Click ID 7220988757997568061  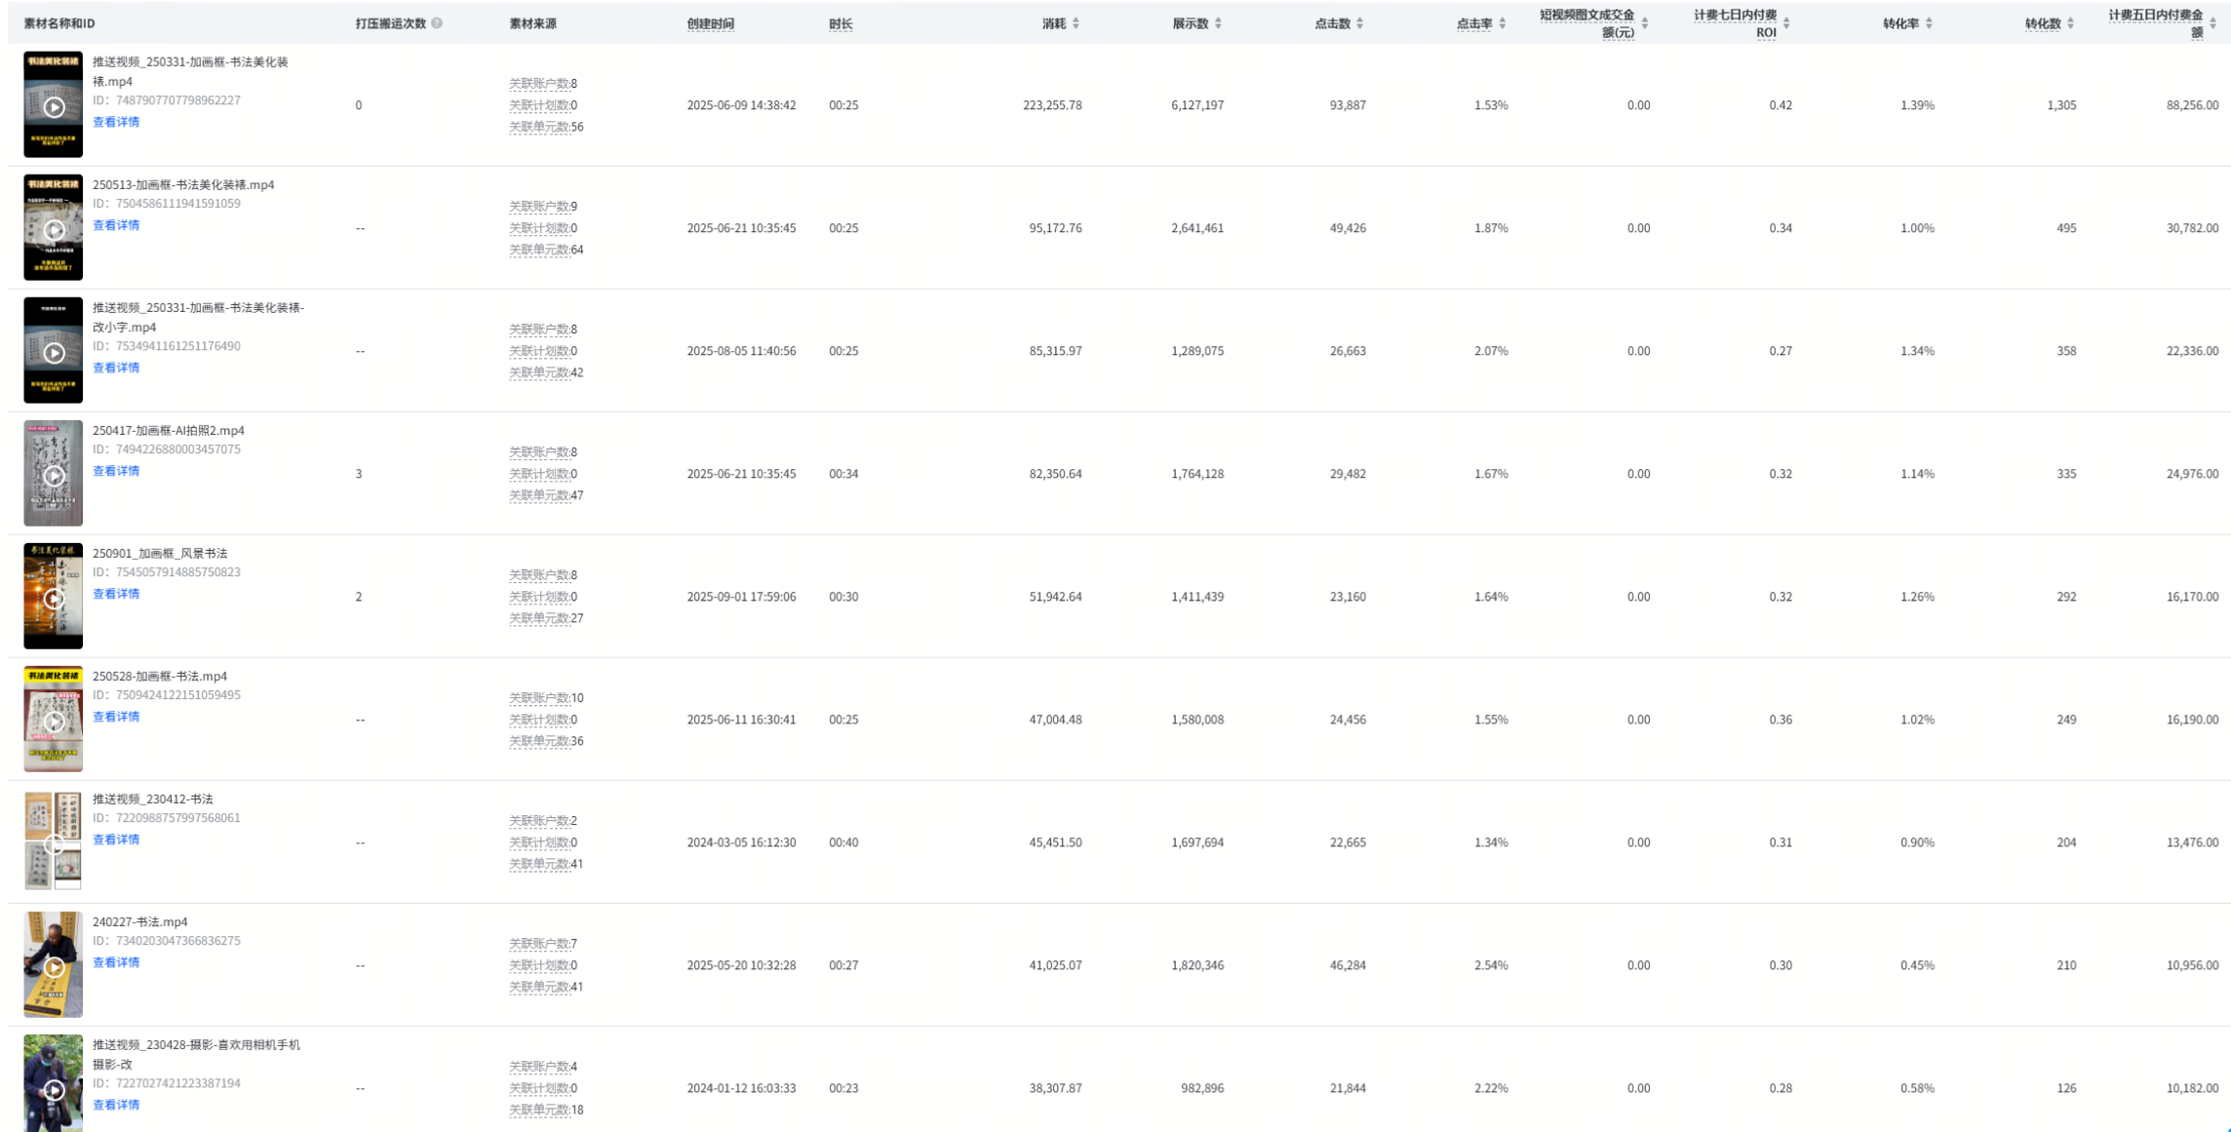click(167, 818)
